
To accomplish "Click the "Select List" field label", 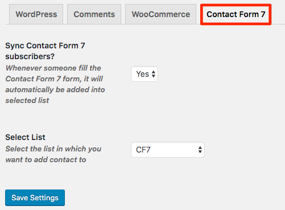I will tap(25, 137).
